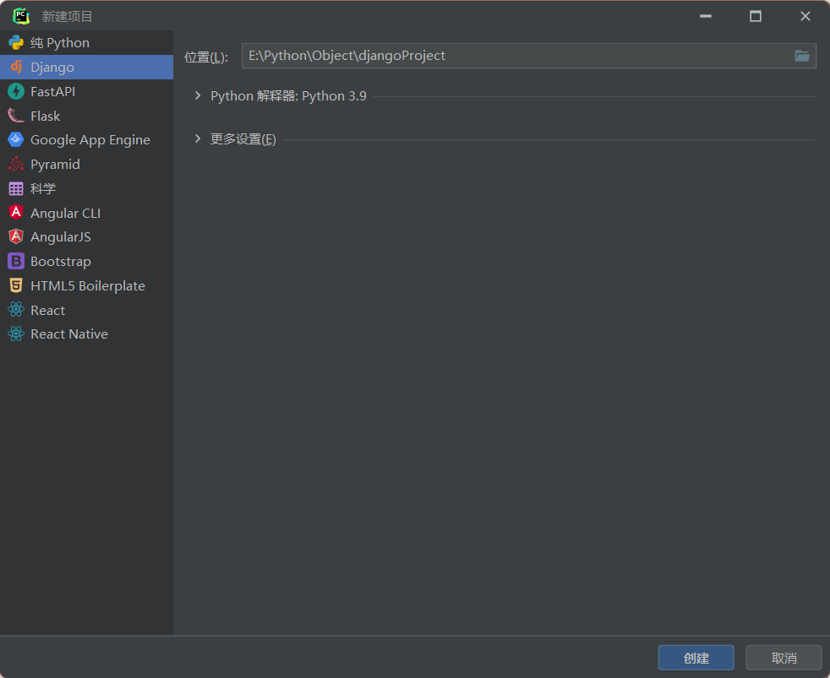This screenshot has height=678, width=830.
Task: Open the folder browse icon in location field
Action: pyautogui.click(x=802, y=56)
